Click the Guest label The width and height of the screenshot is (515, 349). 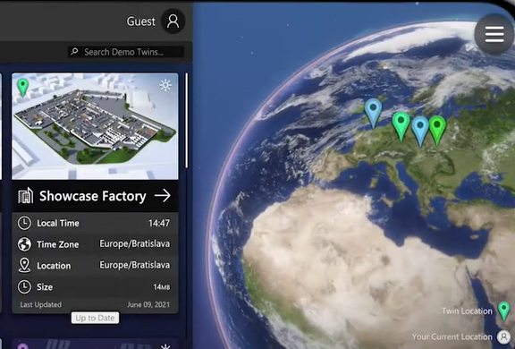(141, 21)
